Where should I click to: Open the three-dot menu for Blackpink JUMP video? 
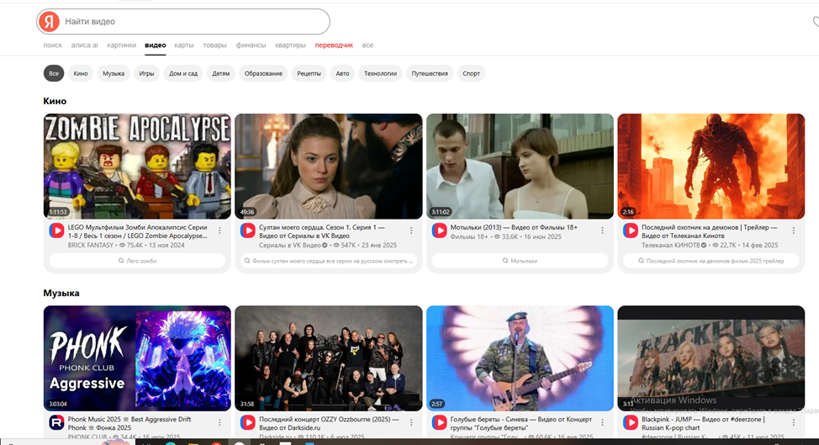pos(794,422)
